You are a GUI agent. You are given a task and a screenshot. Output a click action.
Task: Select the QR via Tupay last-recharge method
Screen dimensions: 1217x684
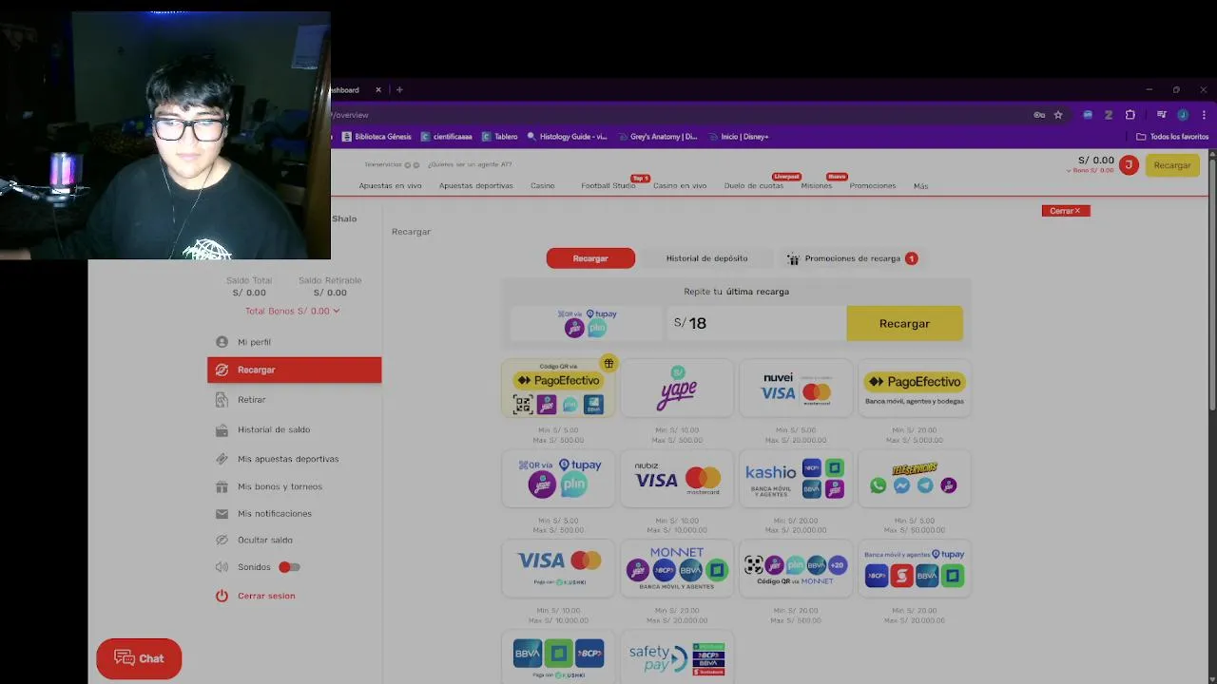tap(587, 323)
